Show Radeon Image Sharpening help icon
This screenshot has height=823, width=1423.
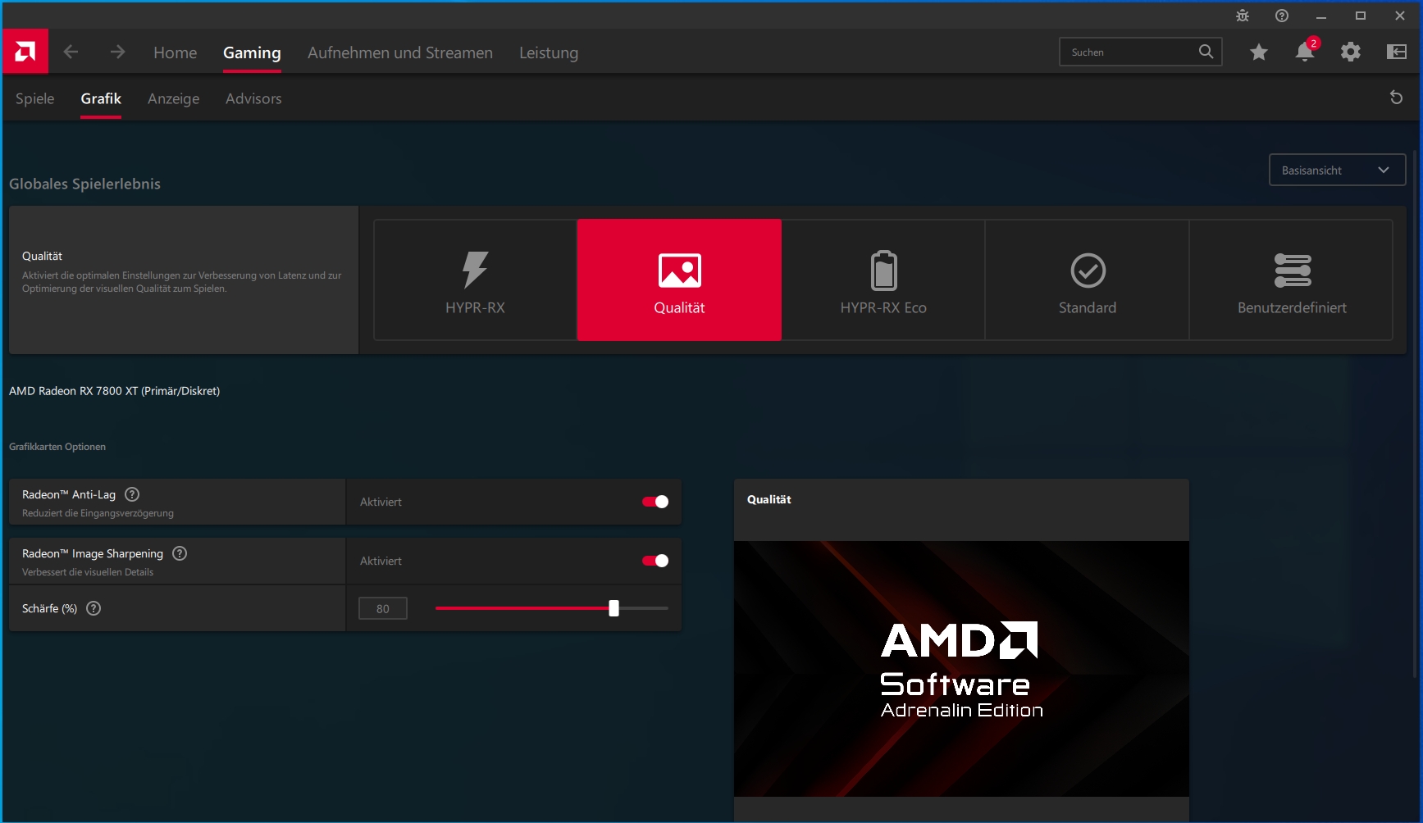(180, 553)
